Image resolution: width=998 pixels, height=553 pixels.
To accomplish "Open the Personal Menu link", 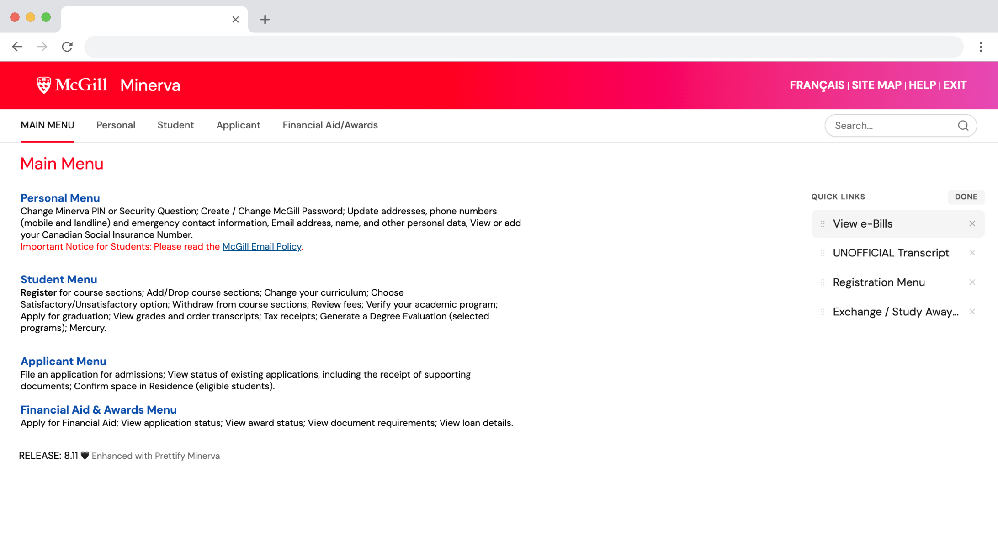I will 60,198.
